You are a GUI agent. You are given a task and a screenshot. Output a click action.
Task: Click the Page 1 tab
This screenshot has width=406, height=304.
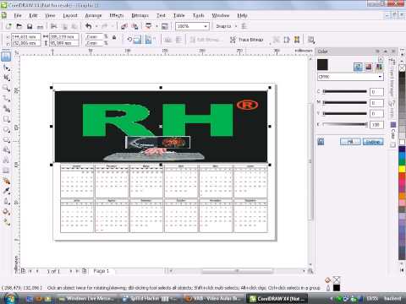(x=101, y=271)
